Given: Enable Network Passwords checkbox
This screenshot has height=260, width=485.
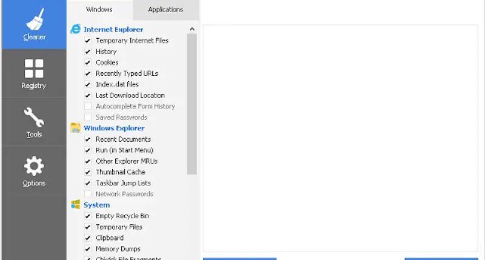Looking at the screenshot, I should coord(88,194).
